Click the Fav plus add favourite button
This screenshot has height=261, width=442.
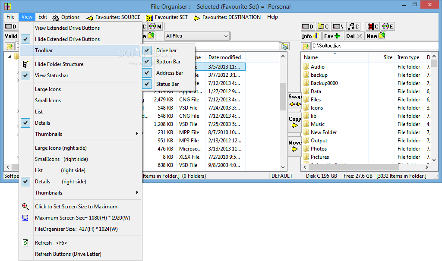[x=333, y=36]
